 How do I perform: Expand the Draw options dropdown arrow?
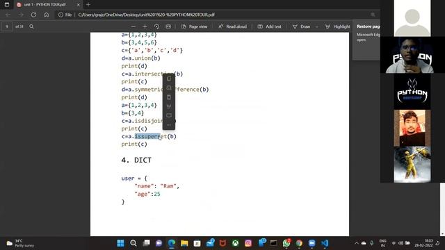click(x=317, y=26)
